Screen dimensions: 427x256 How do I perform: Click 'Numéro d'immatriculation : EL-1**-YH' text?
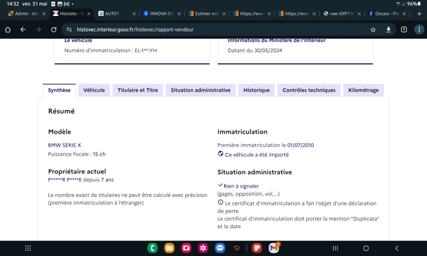coord(110,50)
